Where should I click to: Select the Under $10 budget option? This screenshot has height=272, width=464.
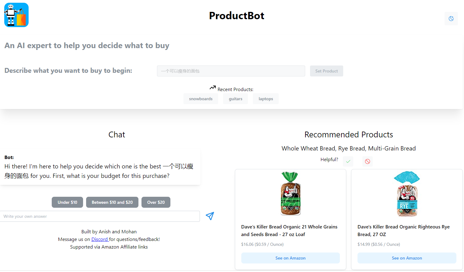[x=67, y=202]
